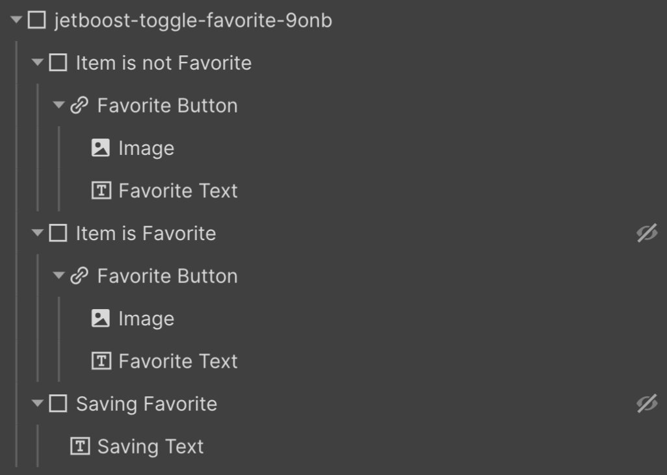The height and width of the screenshot is (475, 667).
Task: Select the Item is Favorite element
Action: pos(146,233)
